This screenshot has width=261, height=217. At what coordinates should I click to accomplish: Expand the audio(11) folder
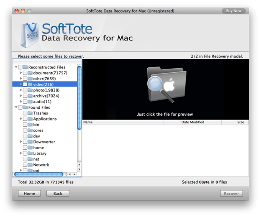(21, 101)
